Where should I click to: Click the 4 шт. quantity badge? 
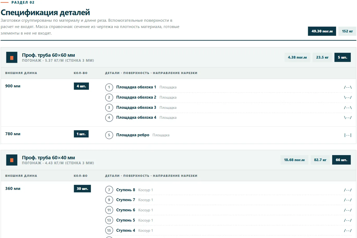click(x=81, y=86)
